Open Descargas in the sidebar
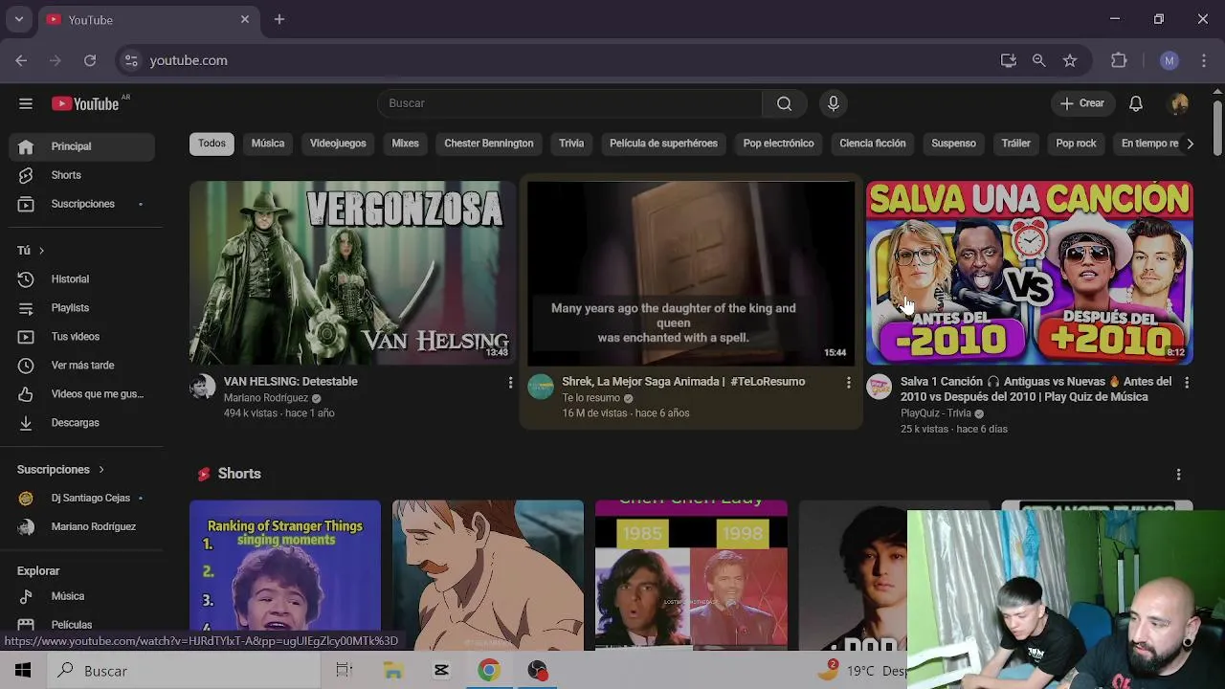The height and width of the screenshot is (689, 1225). tap(81, 423)
